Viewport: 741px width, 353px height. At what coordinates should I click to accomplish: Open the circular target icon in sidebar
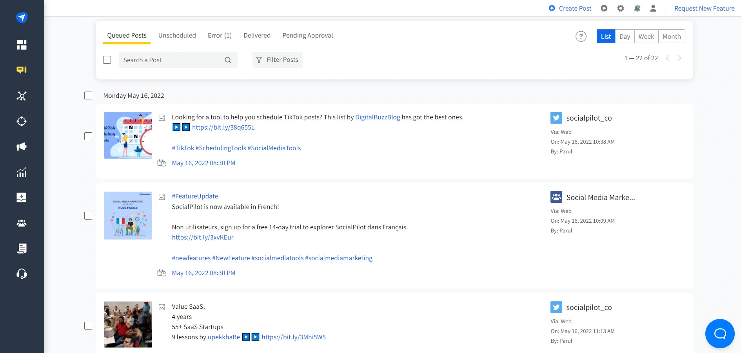point(22,121)
